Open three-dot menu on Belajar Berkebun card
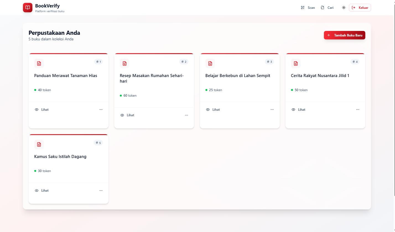The width and height of the screenshot is (395, 232). click(272, 110)
